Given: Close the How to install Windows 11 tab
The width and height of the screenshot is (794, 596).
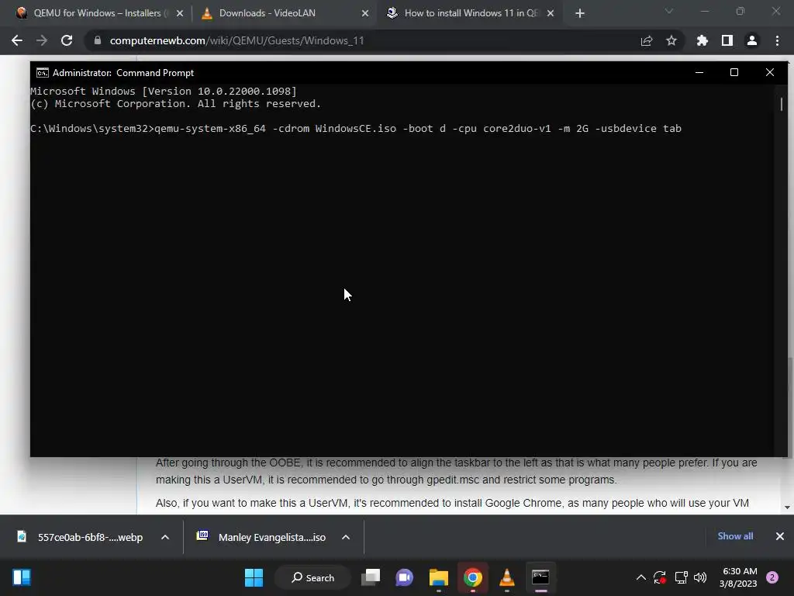Looking at the screenshot, I should point(551,13).
